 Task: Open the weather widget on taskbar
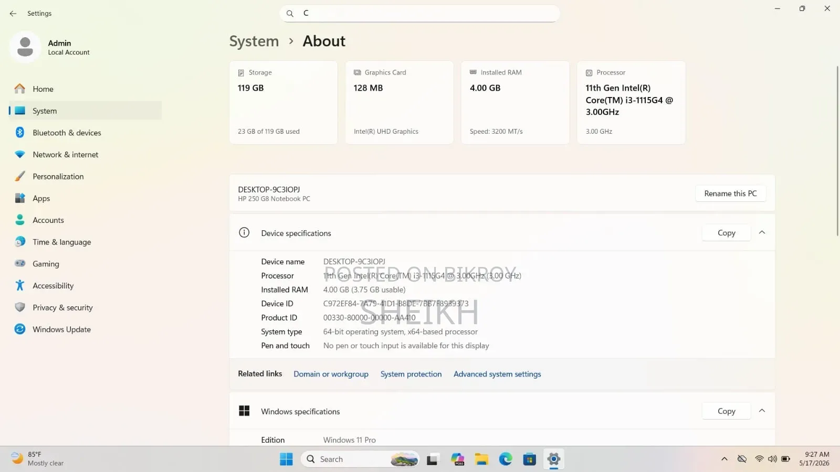[x=38, y=459]
